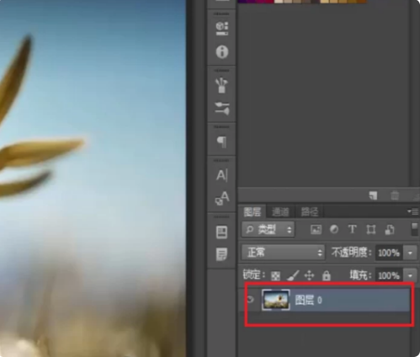The width and height of the screenshot is (420, 357).
Task: Open the 正常 blend mode dropdown
Action: click(283, 253)
